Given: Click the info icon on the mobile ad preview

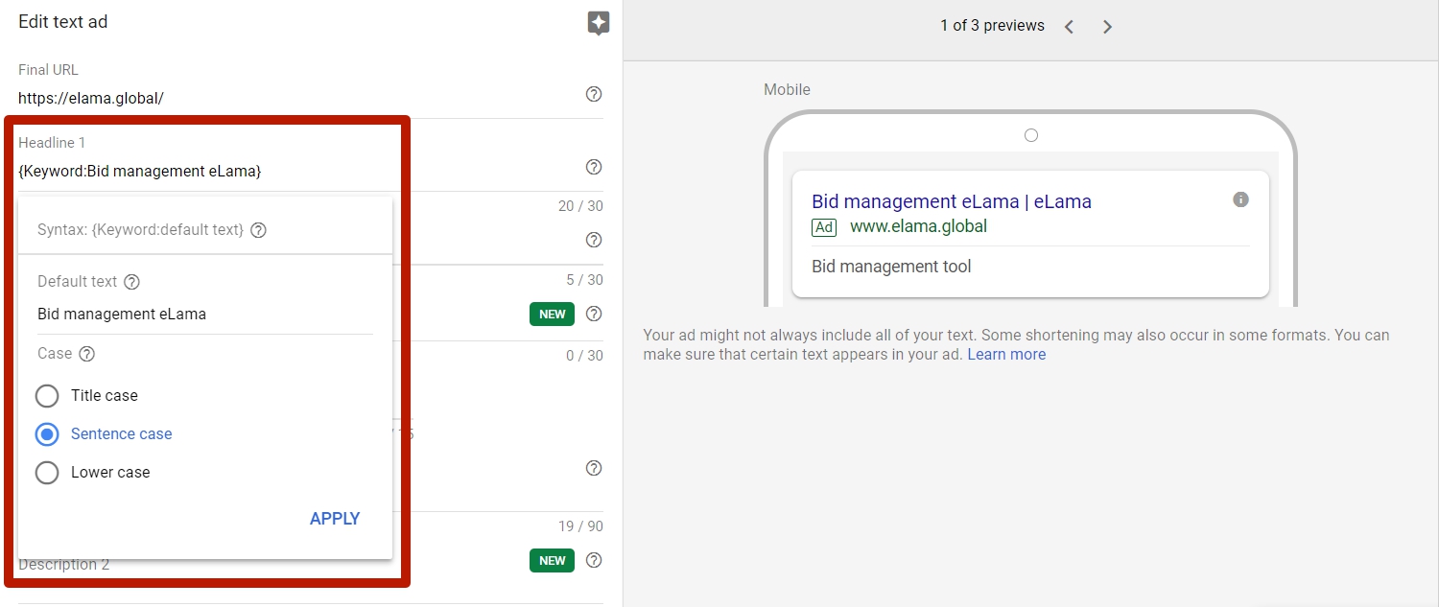Looking at the screenshot, I should pos(1240,199).
